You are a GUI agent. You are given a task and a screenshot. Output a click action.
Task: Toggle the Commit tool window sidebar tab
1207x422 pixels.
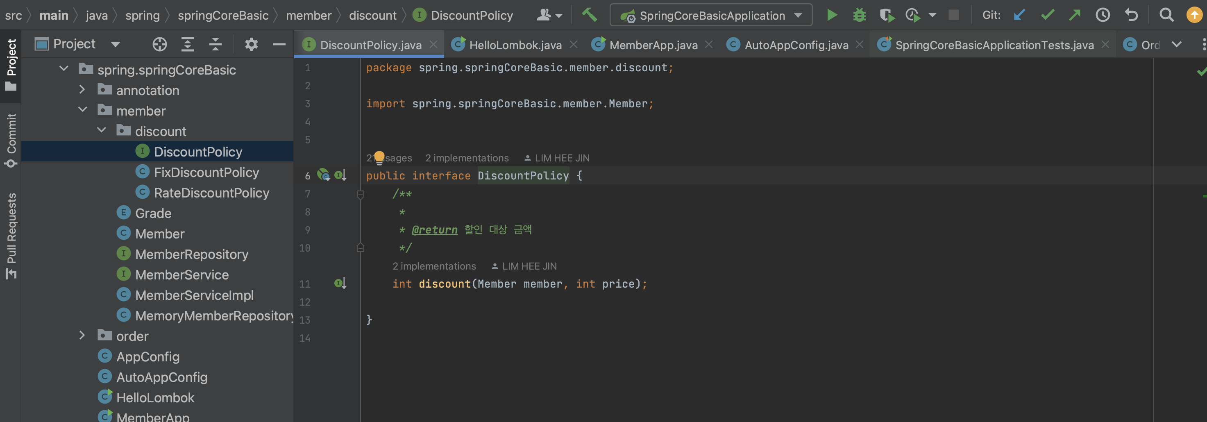(10, 140)
